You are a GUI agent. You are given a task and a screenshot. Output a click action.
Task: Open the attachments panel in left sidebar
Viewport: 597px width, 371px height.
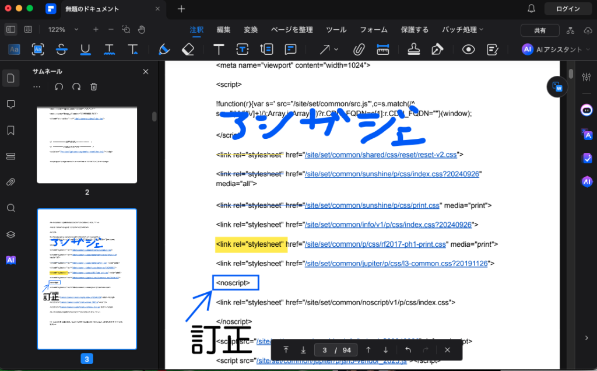coord(10,182)
